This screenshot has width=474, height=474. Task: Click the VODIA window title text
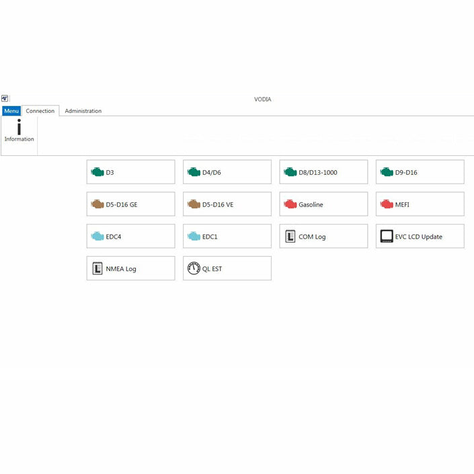pos(262,100)
